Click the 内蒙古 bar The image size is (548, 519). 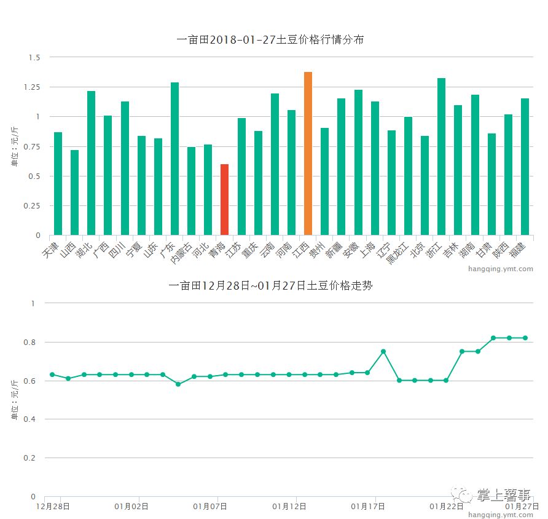point(191,191)
